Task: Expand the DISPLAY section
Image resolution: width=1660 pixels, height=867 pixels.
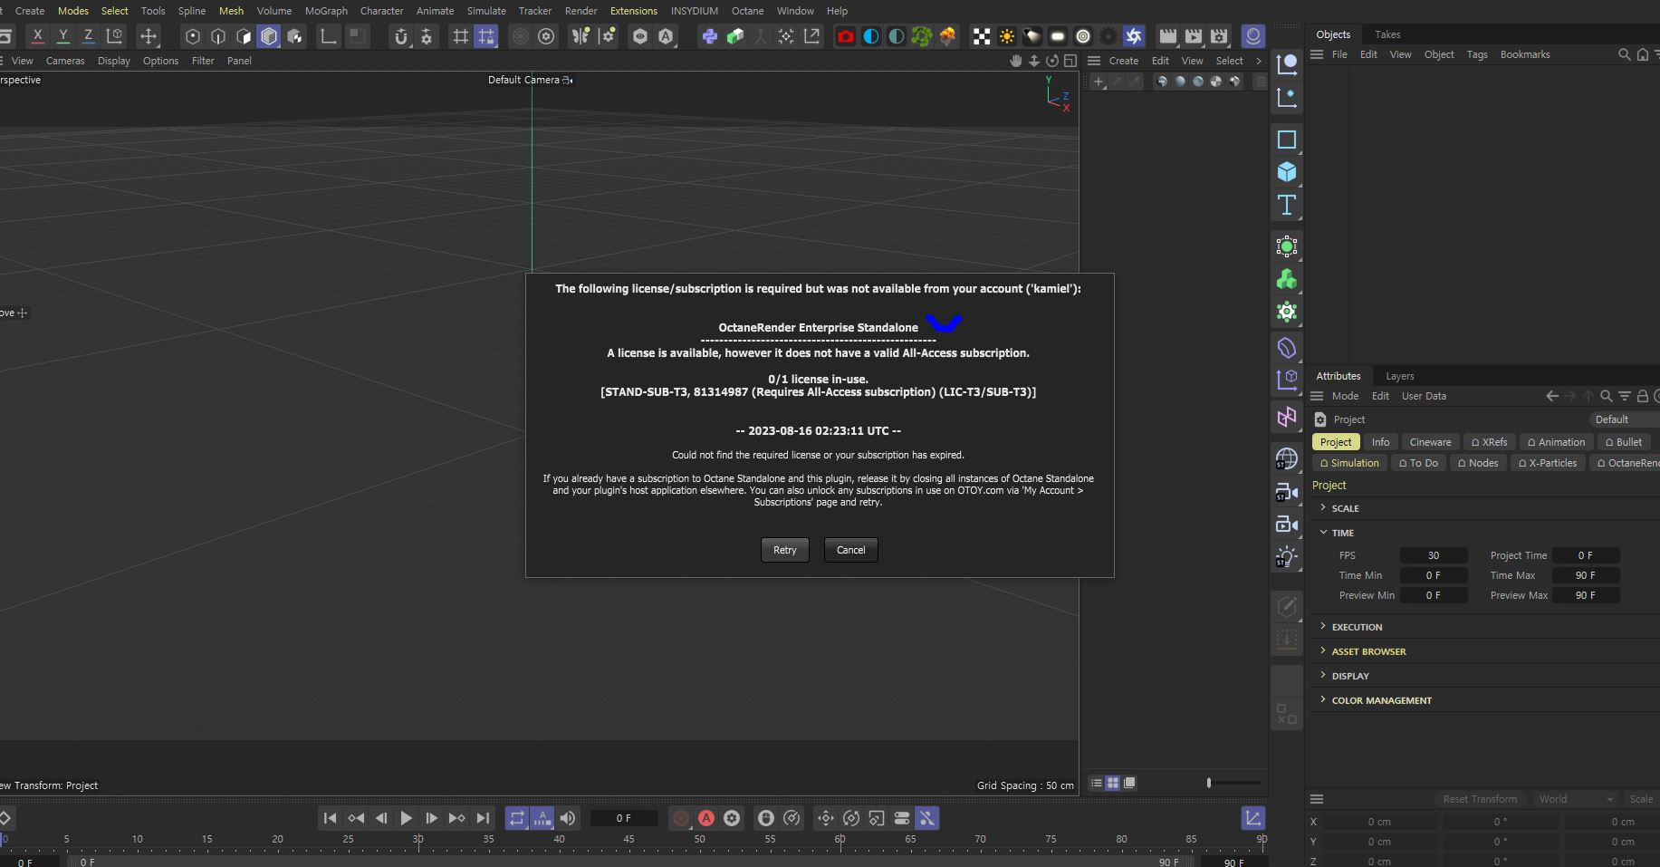Action: (1349, 676)
